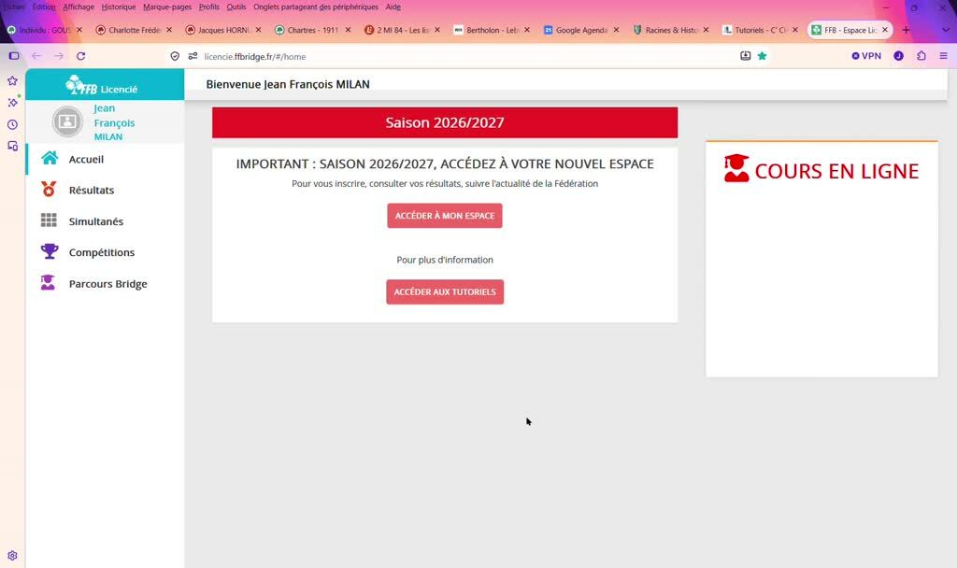957x568 pixels.
Task: Open the extensions puzzle icon
Action: [x=921, y=56]
